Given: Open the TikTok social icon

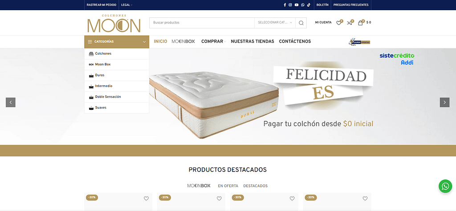Looking at the screenshot, I should [309, 5].
